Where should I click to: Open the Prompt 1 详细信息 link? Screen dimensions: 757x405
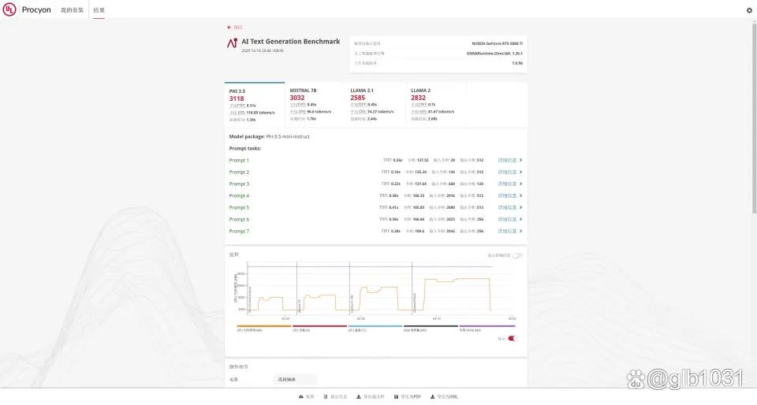click(x=507, y=160)
